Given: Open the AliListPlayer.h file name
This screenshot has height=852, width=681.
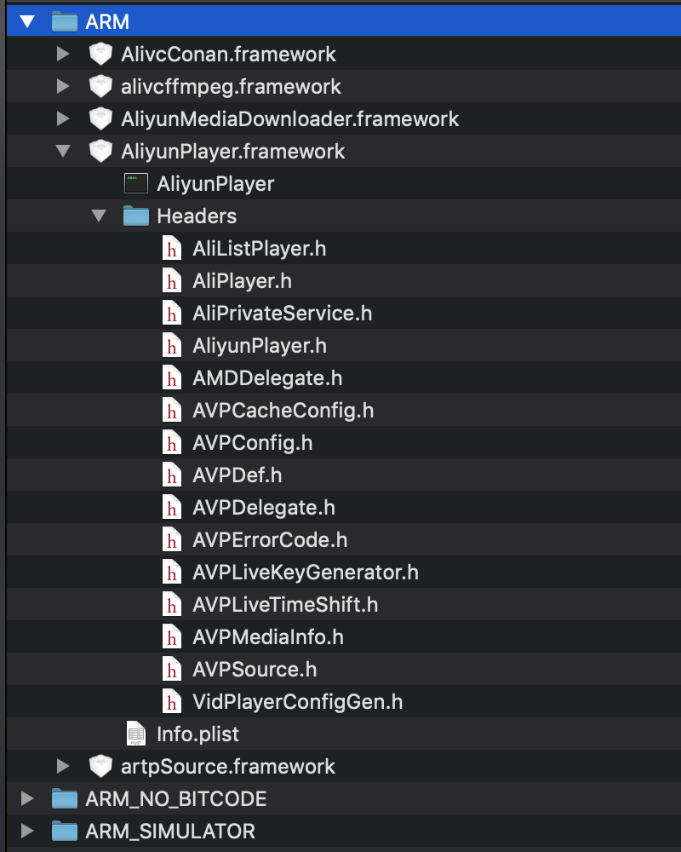Looking at the screenshot, I should pyautogui.click(x=260, y=248).
